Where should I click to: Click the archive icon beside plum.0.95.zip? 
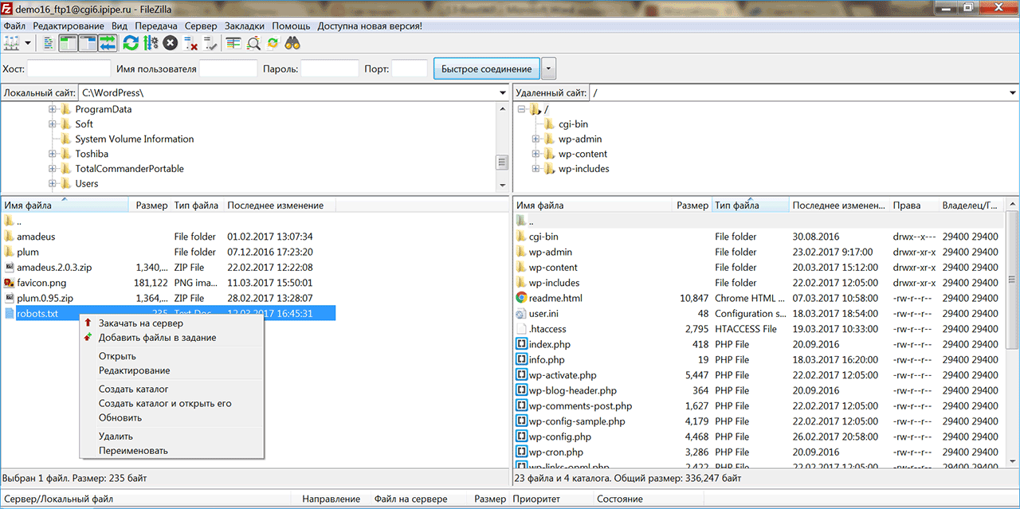tap(10, 298)
